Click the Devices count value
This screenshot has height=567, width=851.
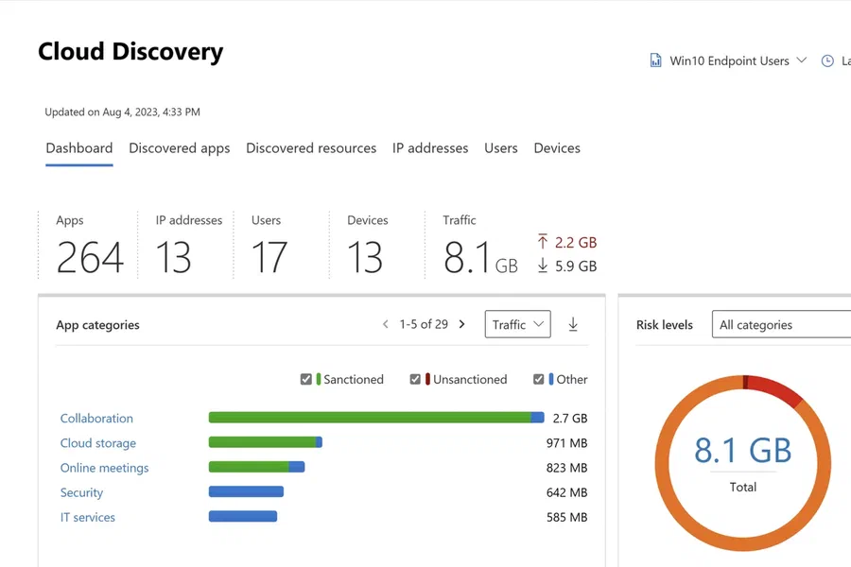pyautogui.click(x=365, y=257)
